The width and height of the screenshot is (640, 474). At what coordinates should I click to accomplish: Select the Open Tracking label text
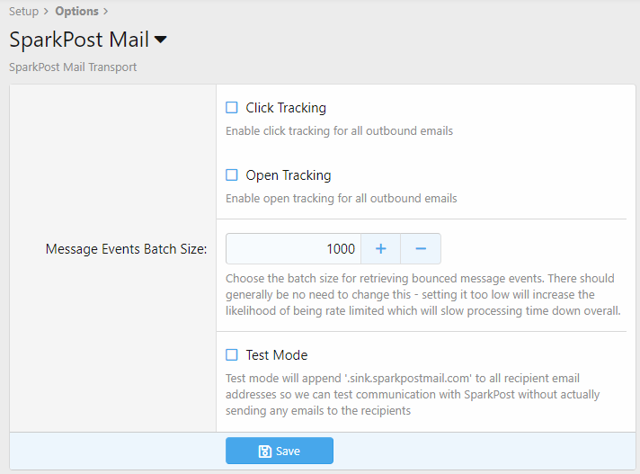[288, 175]
